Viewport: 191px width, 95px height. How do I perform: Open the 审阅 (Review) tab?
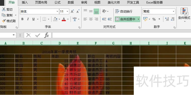pos(84,3)
